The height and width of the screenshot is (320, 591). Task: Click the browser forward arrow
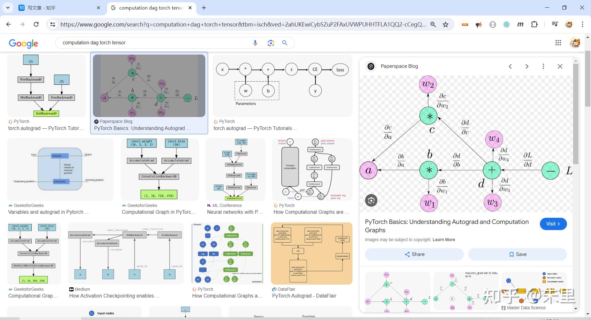click(x=22, y=24)
